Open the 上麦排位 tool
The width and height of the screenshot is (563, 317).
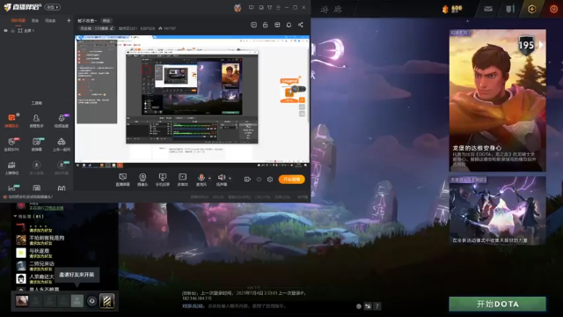[x=11, y=168]
